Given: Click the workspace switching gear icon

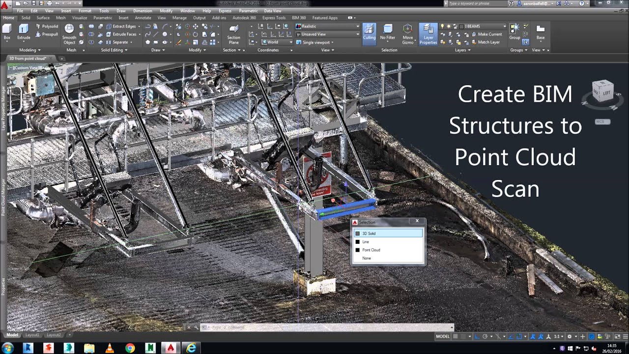Looking at the screenshot, I should point(570,336).
